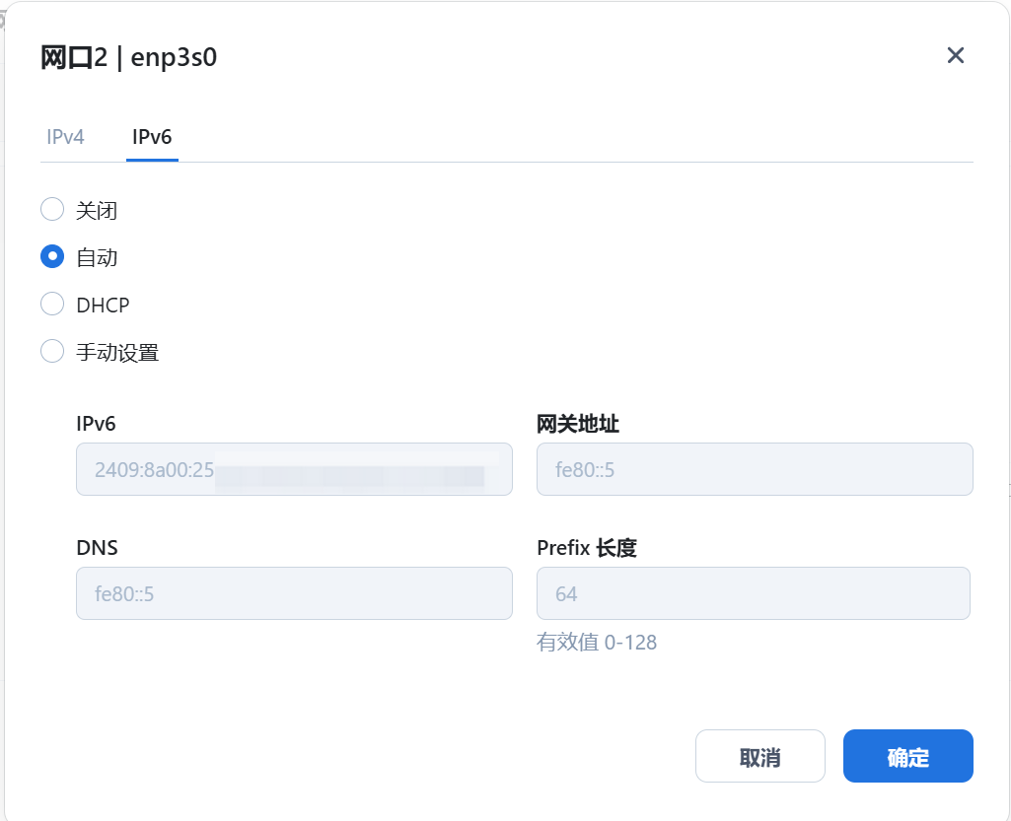Image resolution: width=1011 pixels, height=821 pixels.
Task: Click the 取消 cancel button
Action: click(x=760, y=756)
